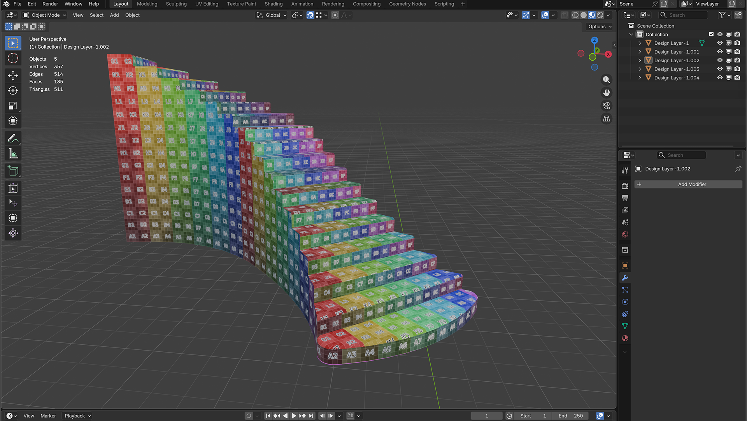Screen dimensions: 747x421
Task: Hide Design Layer-1.003 in the viewport
Action: pyautogui.click(x=720, y=69)
